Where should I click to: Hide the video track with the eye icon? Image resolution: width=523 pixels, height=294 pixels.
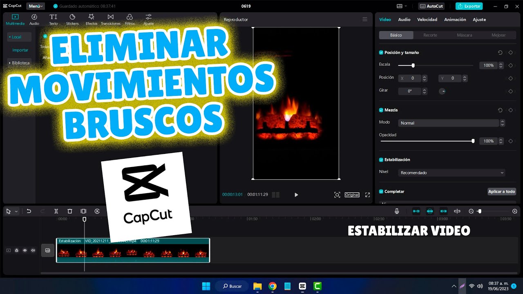pyautogui.click(x=25, y=250)
